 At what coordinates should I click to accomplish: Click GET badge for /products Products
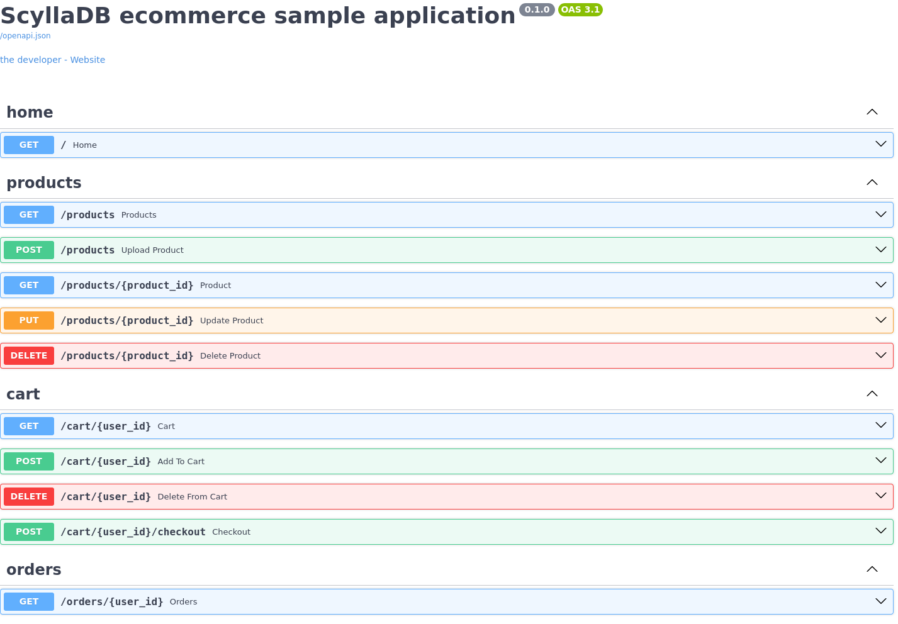pos(29,214)
